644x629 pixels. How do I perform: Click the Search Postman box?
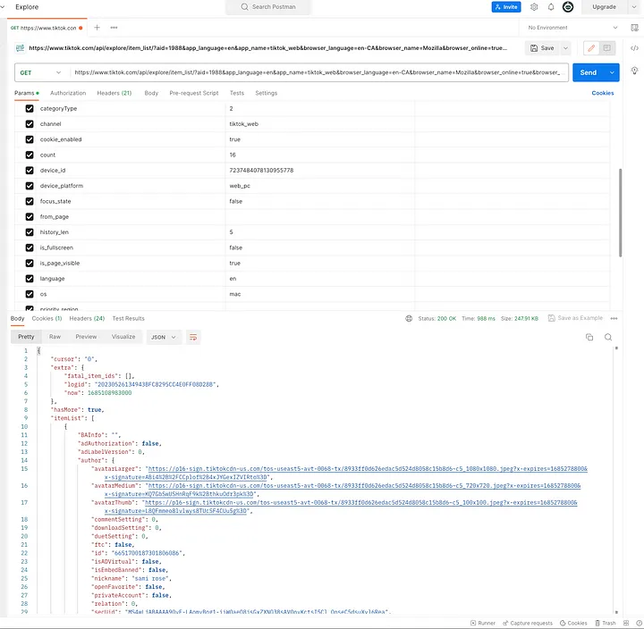point(268,7)
